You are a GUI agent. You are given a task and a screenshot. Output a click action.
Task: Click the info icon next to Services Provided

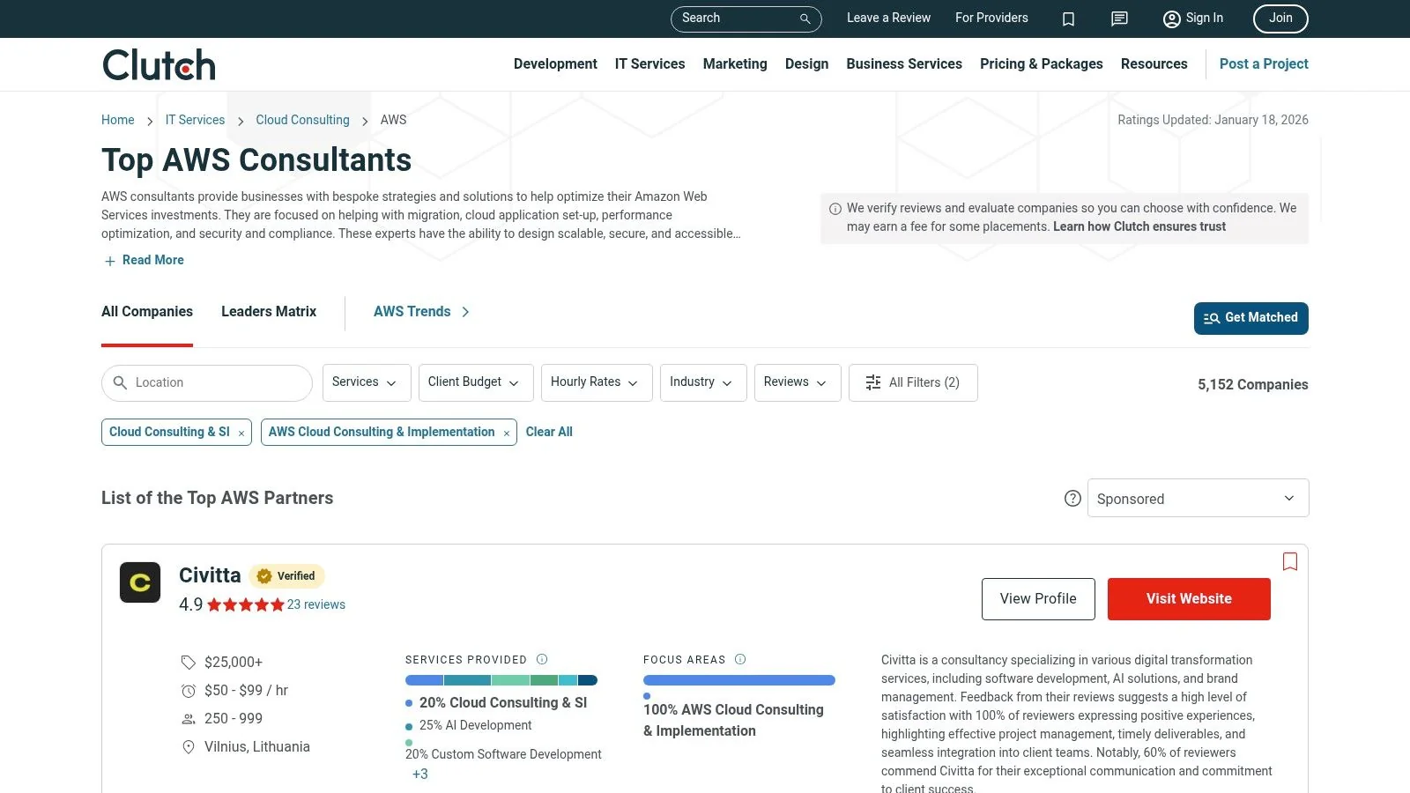[543, 658]
